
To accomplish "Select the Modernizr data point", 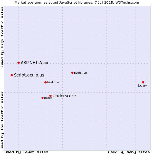I will click(x=45, y=82).
